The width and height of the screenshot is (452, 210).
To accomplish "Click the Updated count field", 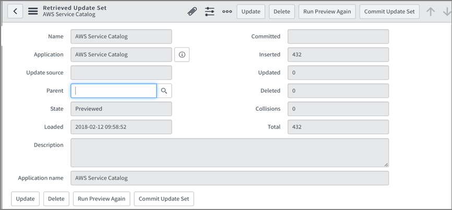I will coord(338,73).
